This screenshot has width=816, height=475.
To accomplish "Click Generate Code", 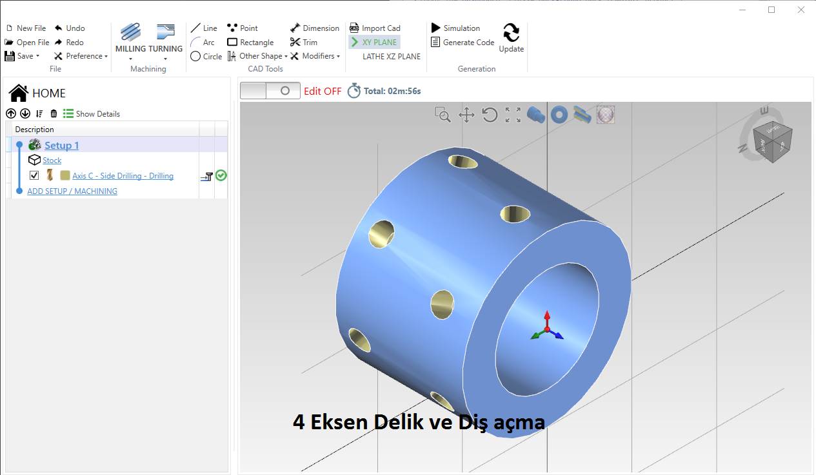I will coord(463,42).
